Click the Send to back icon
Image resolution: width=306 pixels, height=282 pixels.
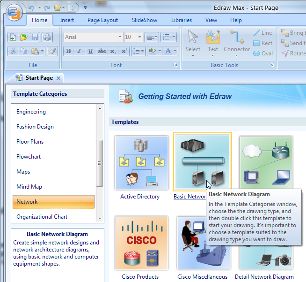285,43
